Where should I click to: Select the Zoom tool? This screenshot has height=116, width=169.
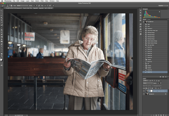coord(2,56)
